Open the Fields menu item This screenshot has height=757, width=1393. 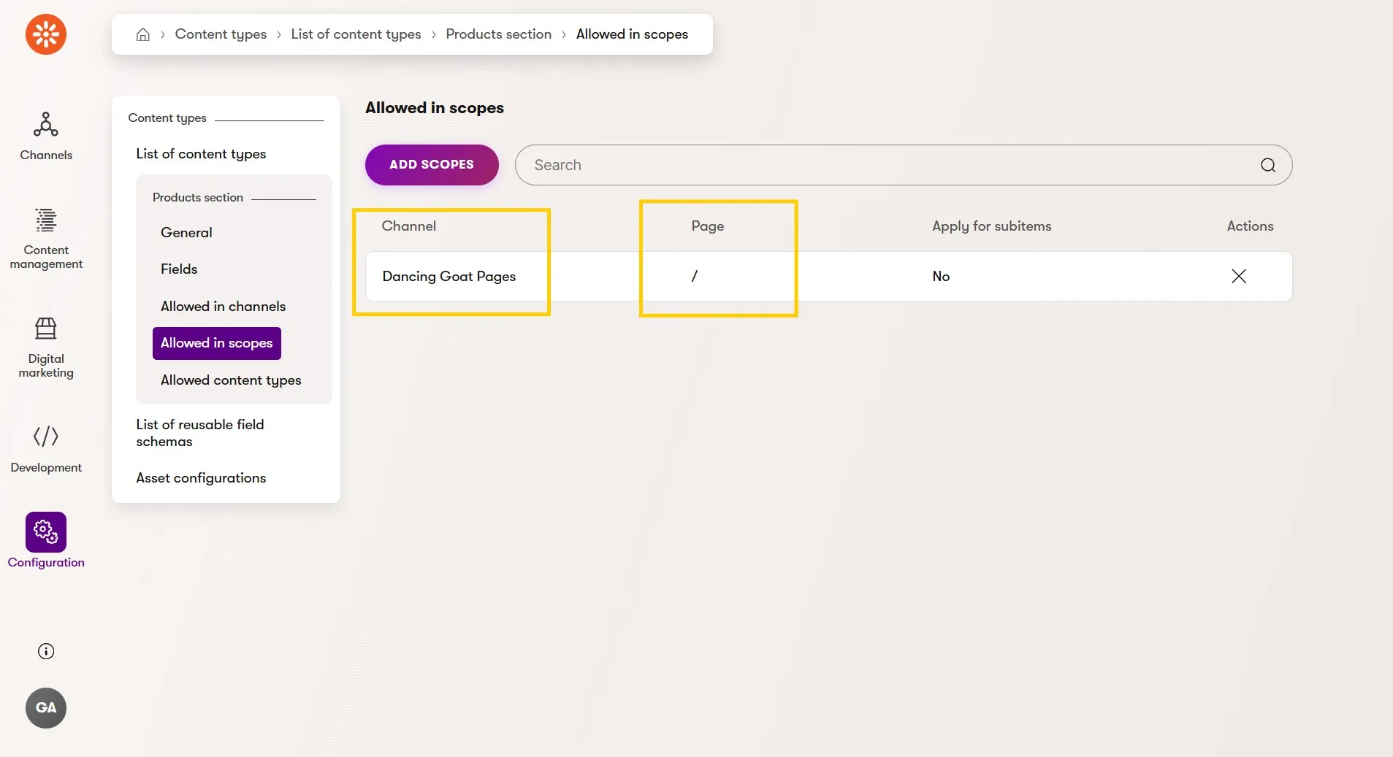pyautogui.click(x=179, y=269)
